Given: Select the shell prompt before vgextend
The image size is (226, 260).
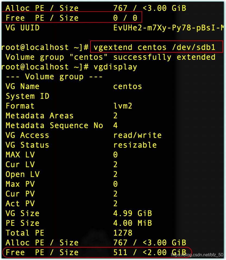Looking at the screenshot, I should pyautogui.click(x=45, y=47).
